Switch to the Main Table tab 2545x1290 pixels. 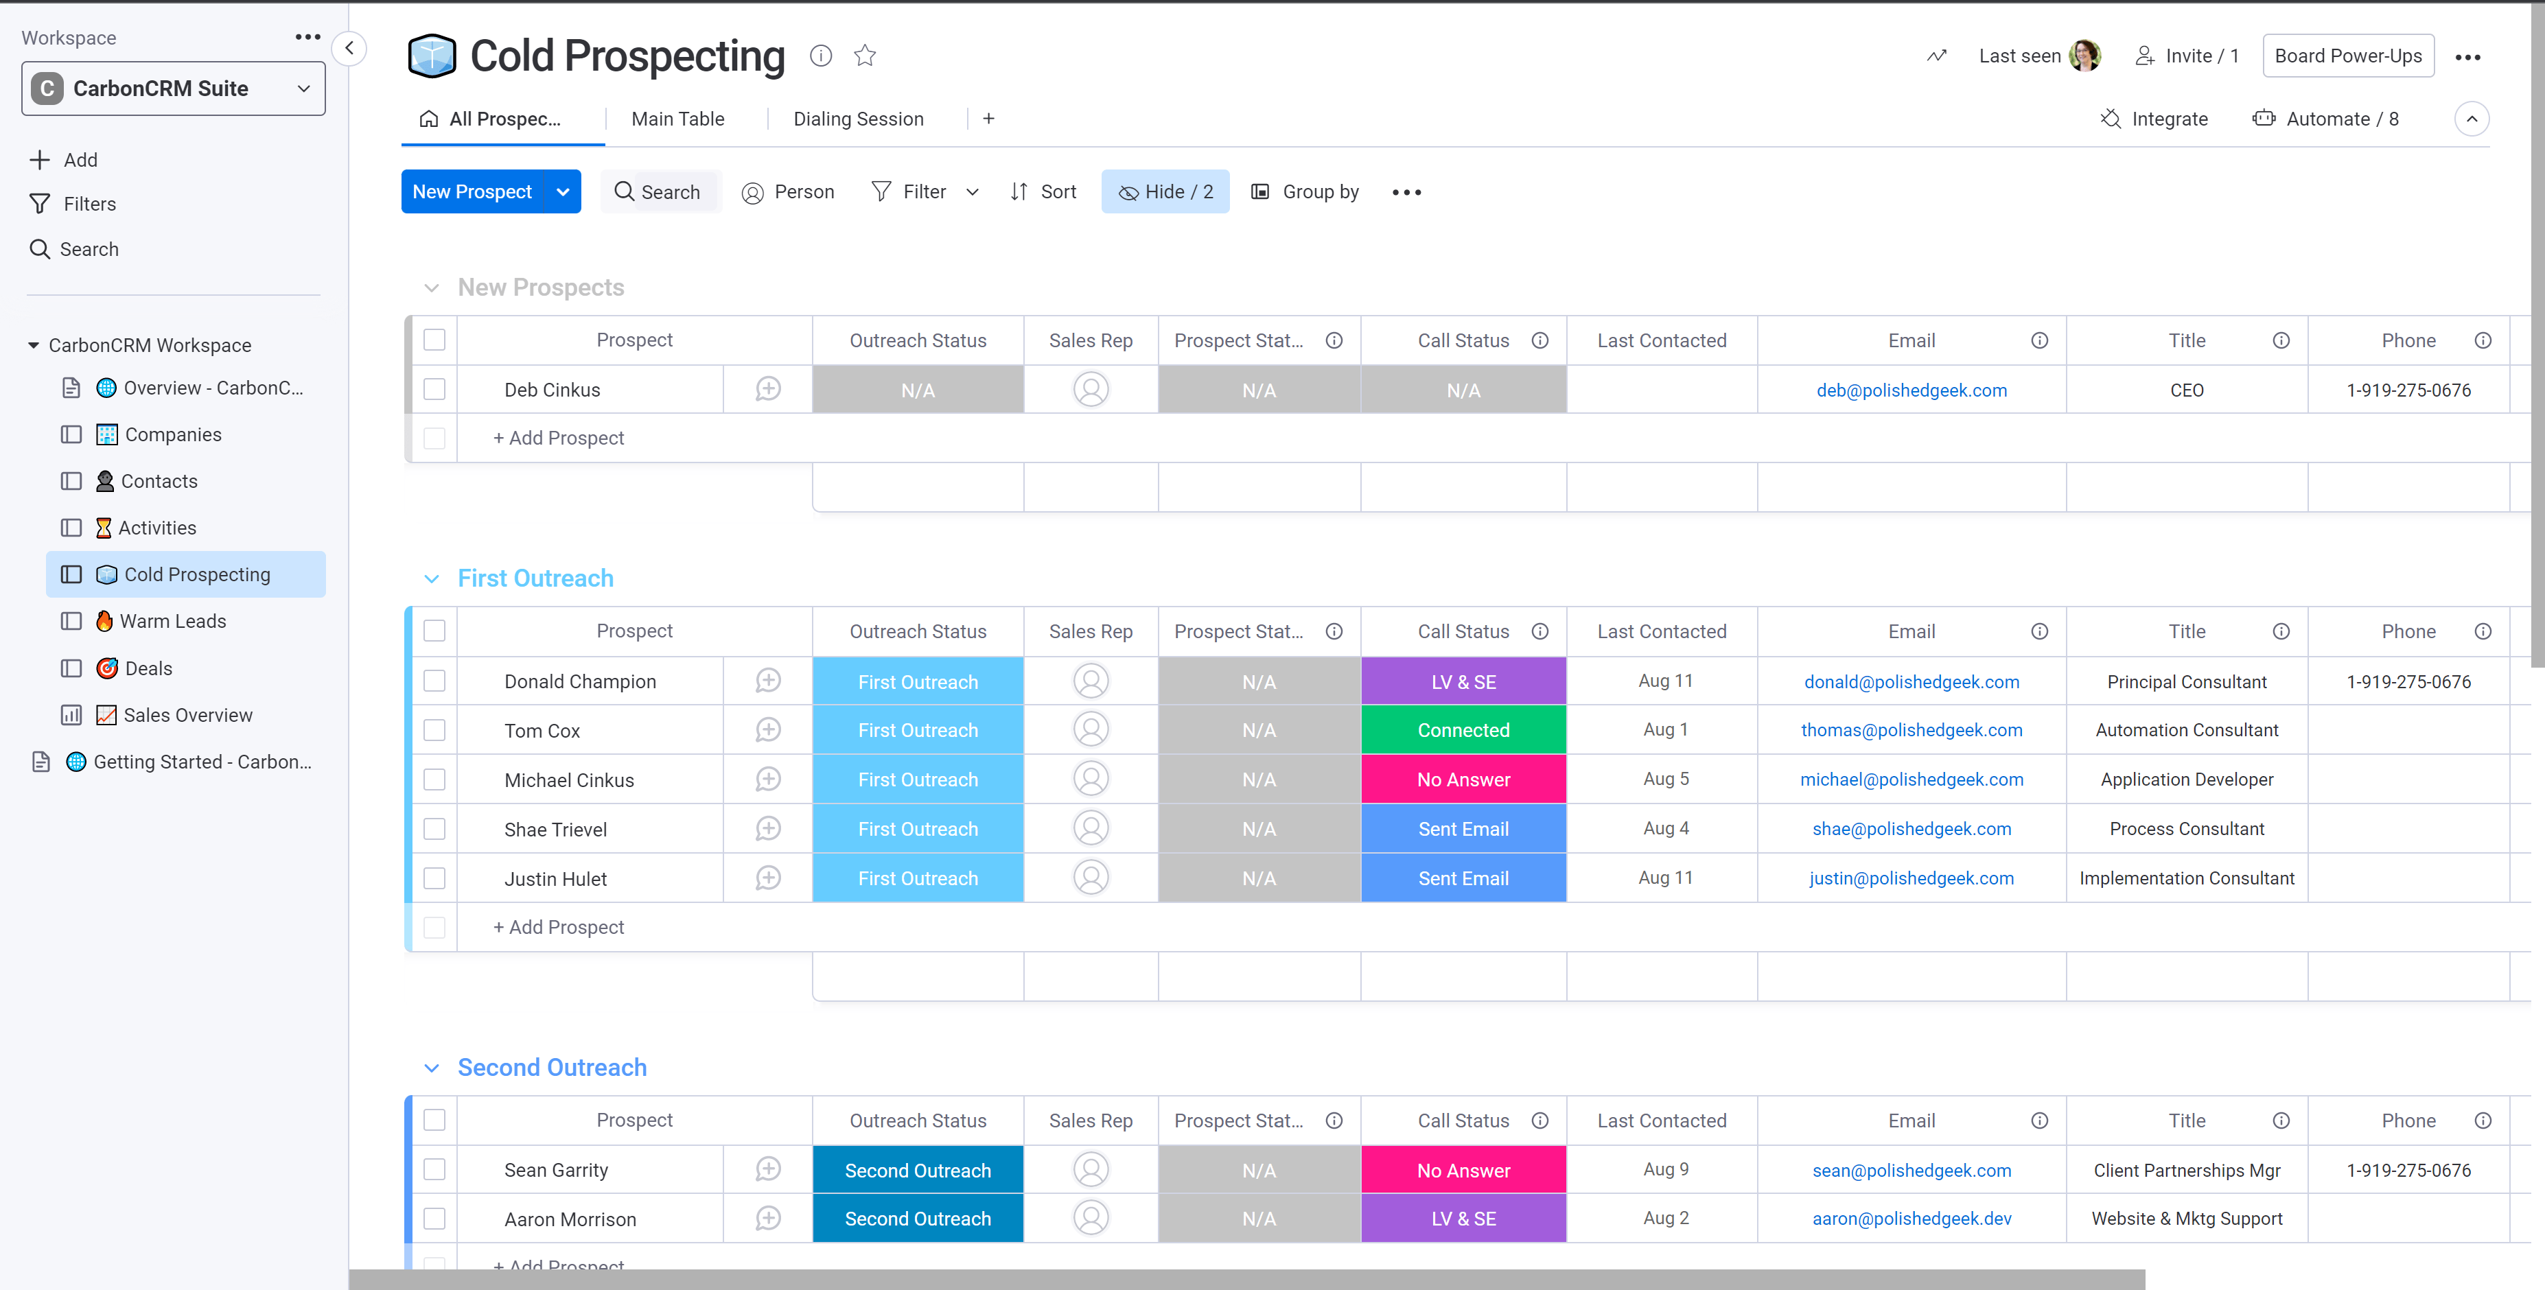677,119
